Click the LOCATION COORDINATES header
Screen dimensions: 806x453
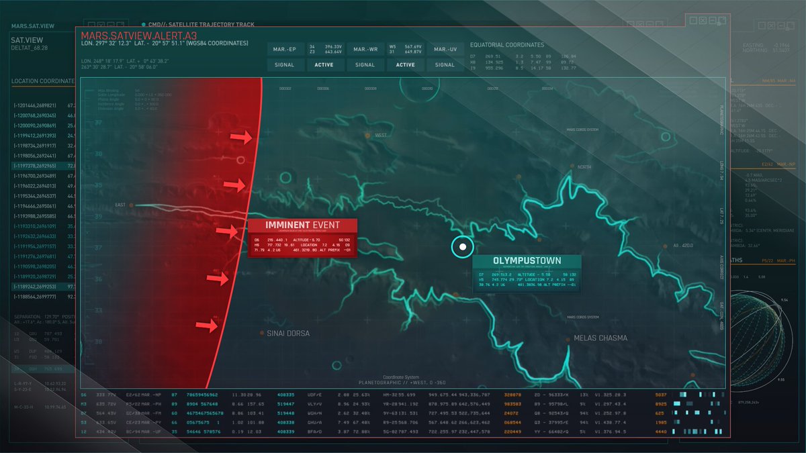click(x=43, y=81)
